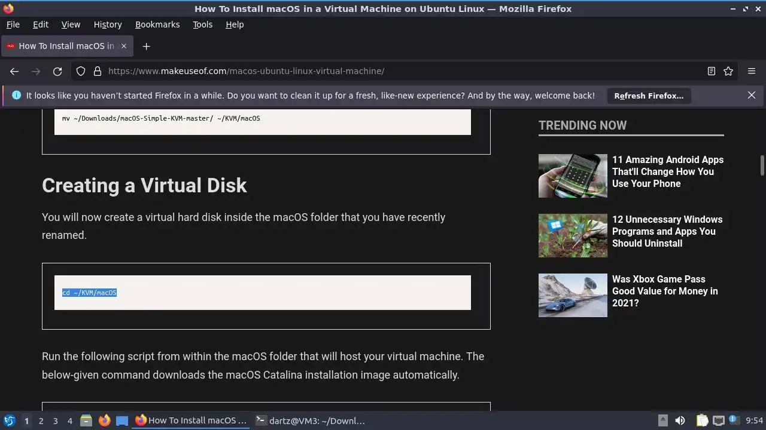Reload the current page
This screenshot has height=430, width=766.
click(57, 71)
